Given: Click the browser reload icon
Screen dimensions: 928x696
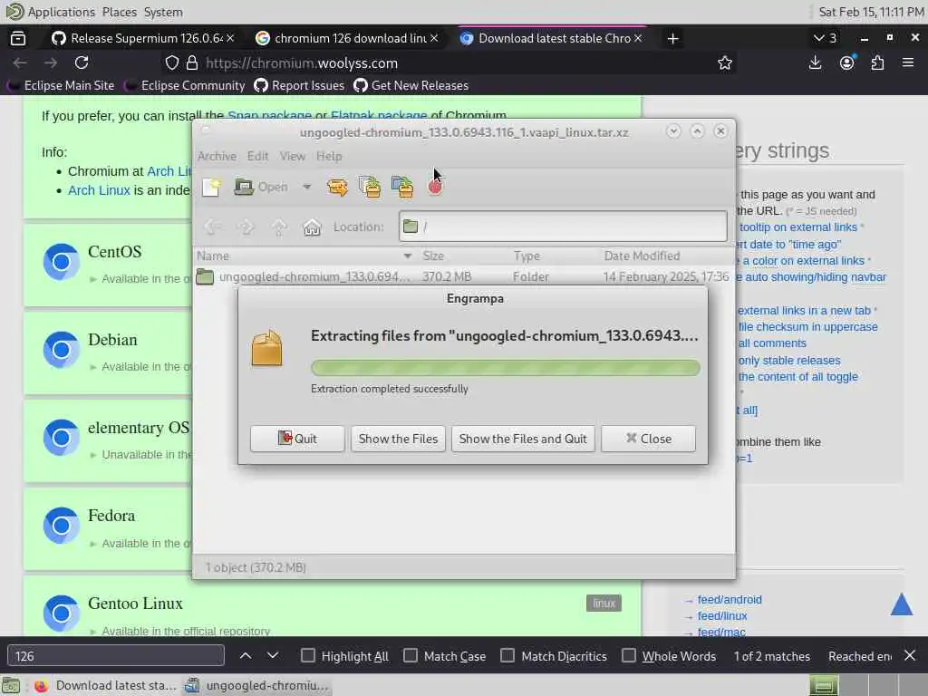Looking at the screenshot, I should coord(82,63).
